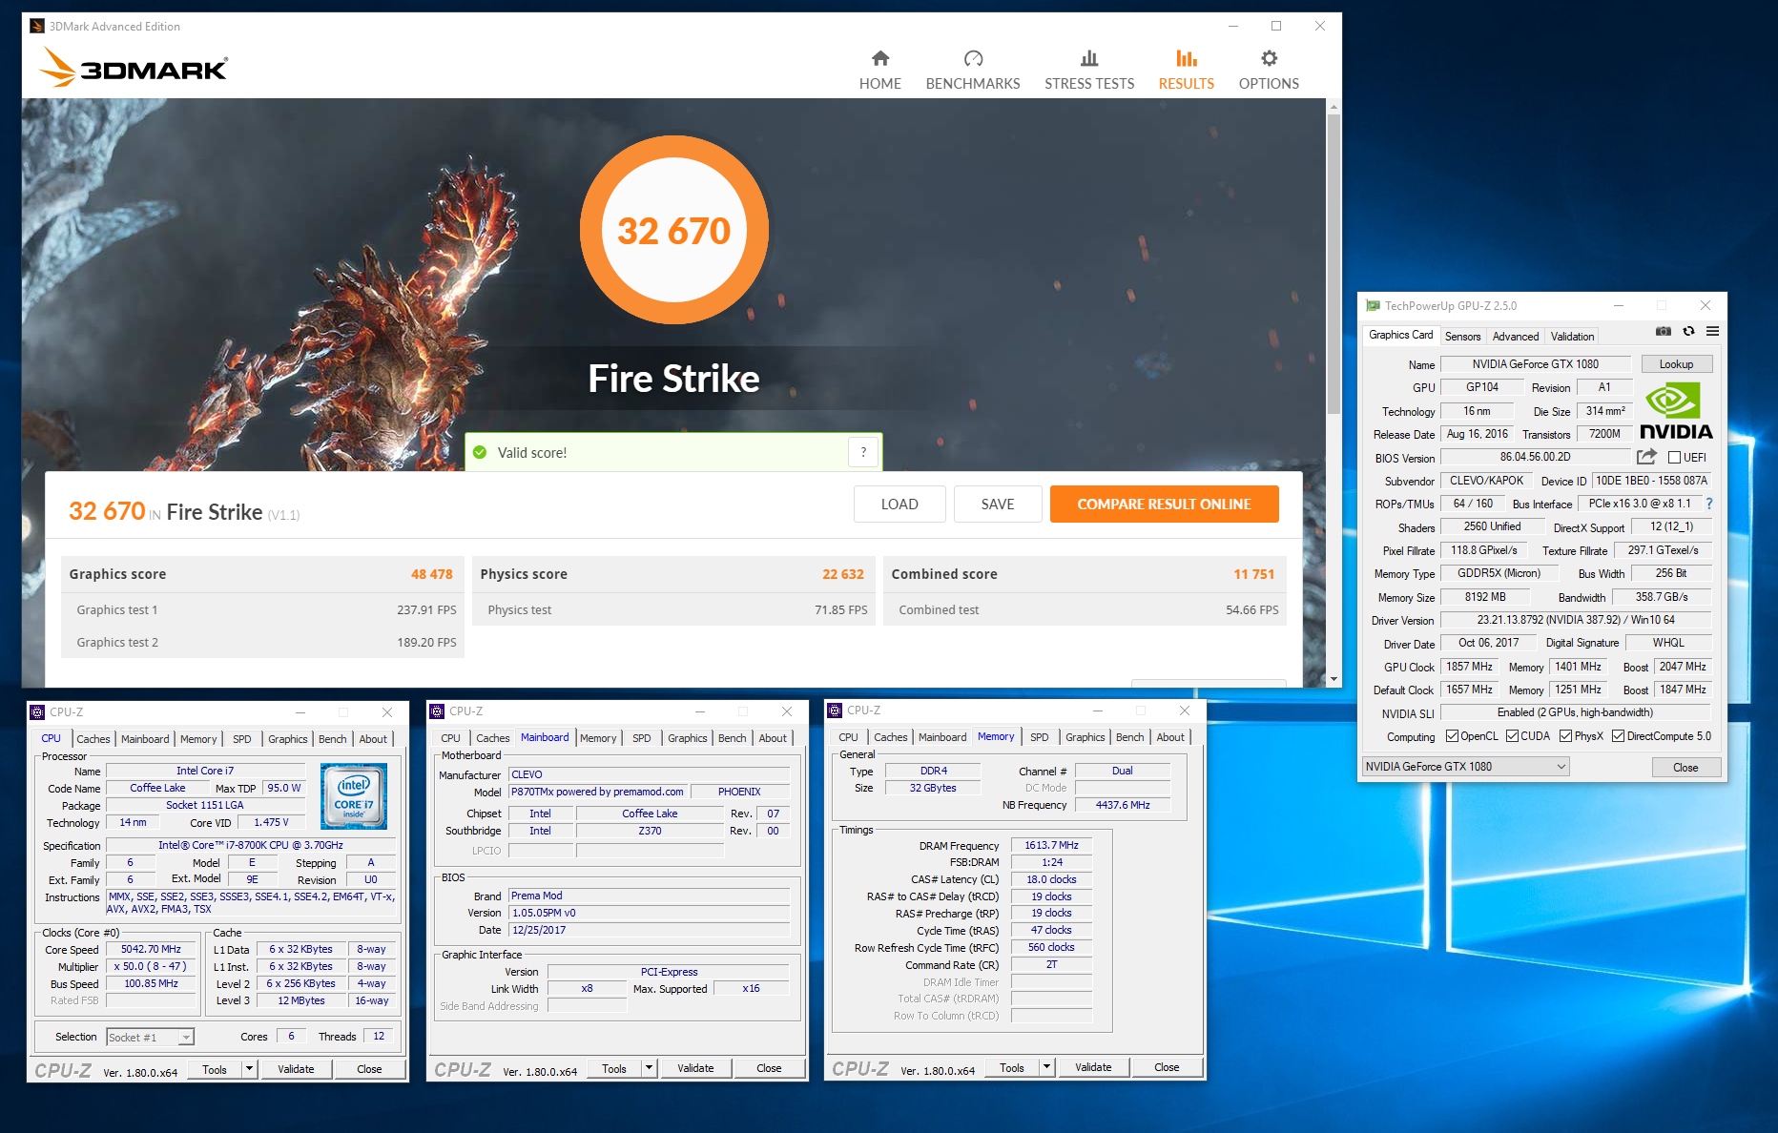Screen dimensions: 1778x1133
Task: Refresh GPU-Z readings
Action: [x=1688, y=331]
